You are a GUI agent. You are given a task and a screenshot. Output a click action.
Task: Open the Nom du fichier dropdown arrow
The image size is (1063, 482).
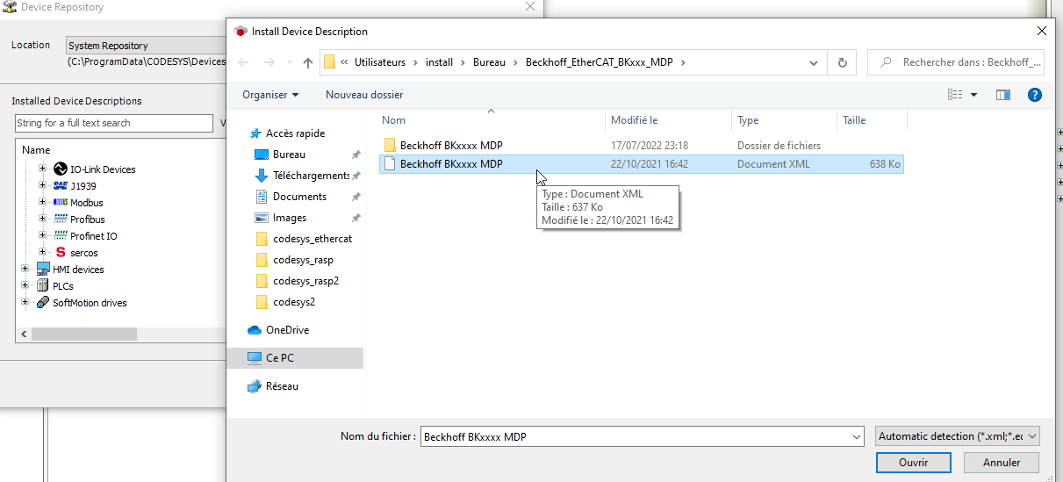tap(856, 436)
